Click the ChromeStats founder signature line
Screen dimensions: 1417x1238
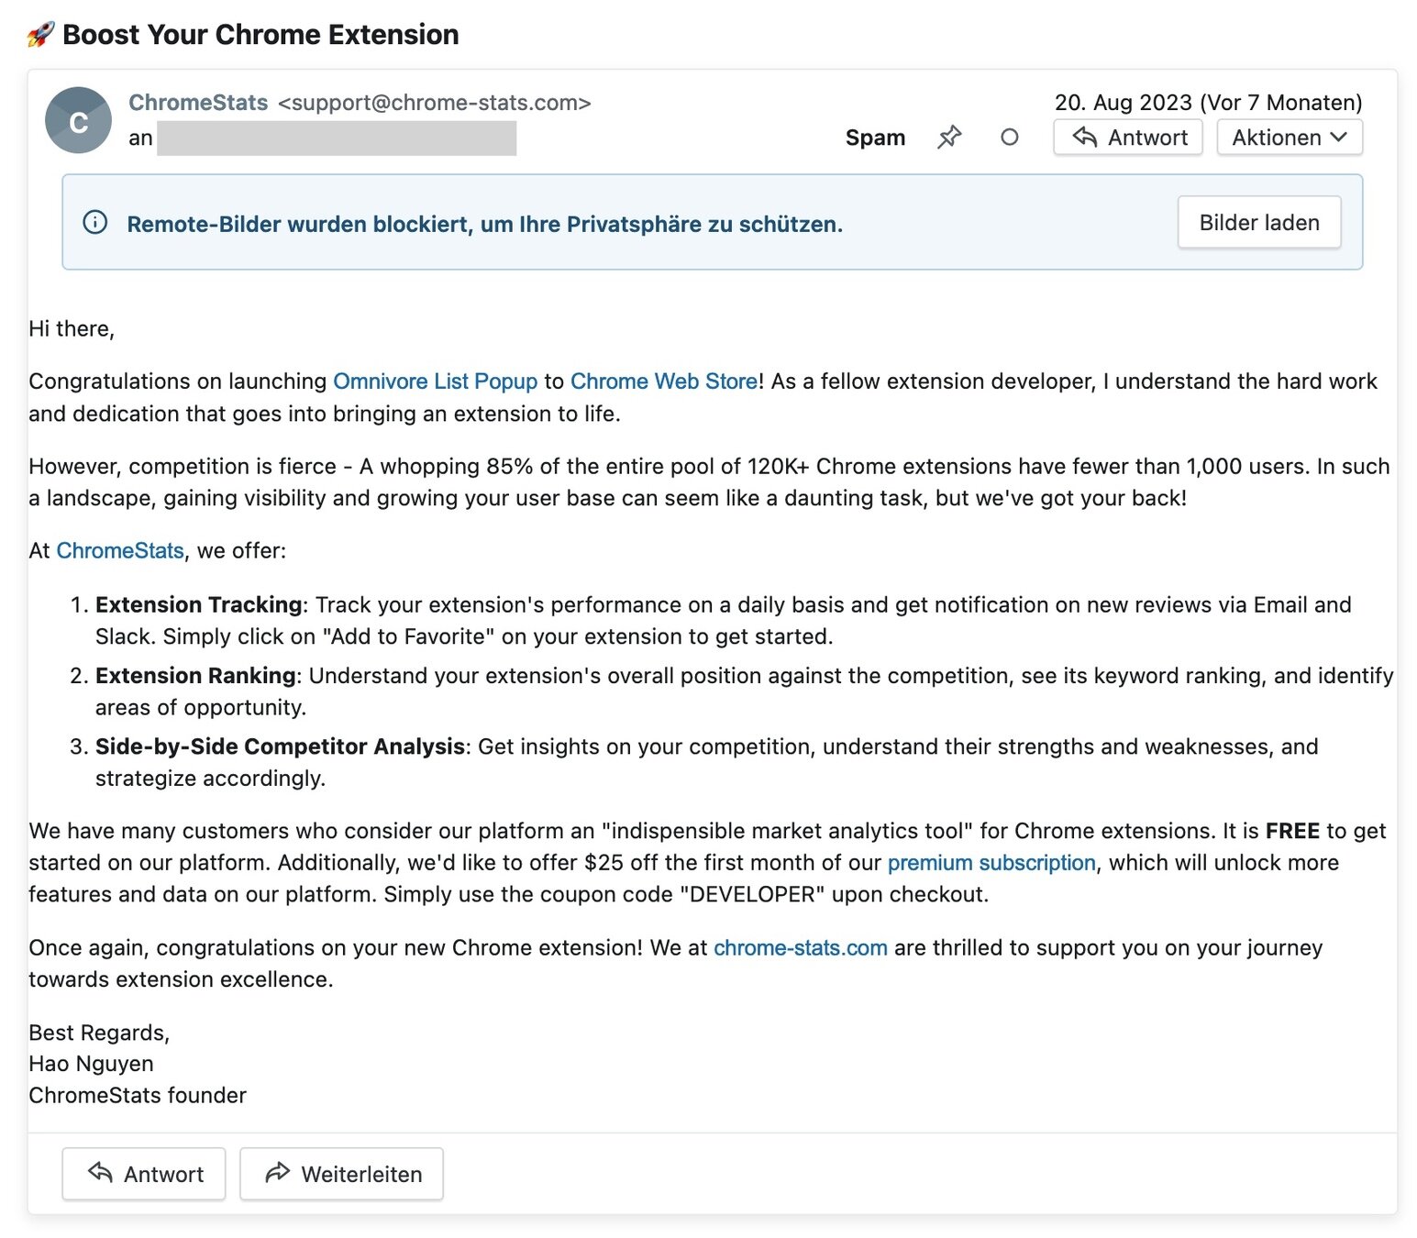(x=138, y=1096)
